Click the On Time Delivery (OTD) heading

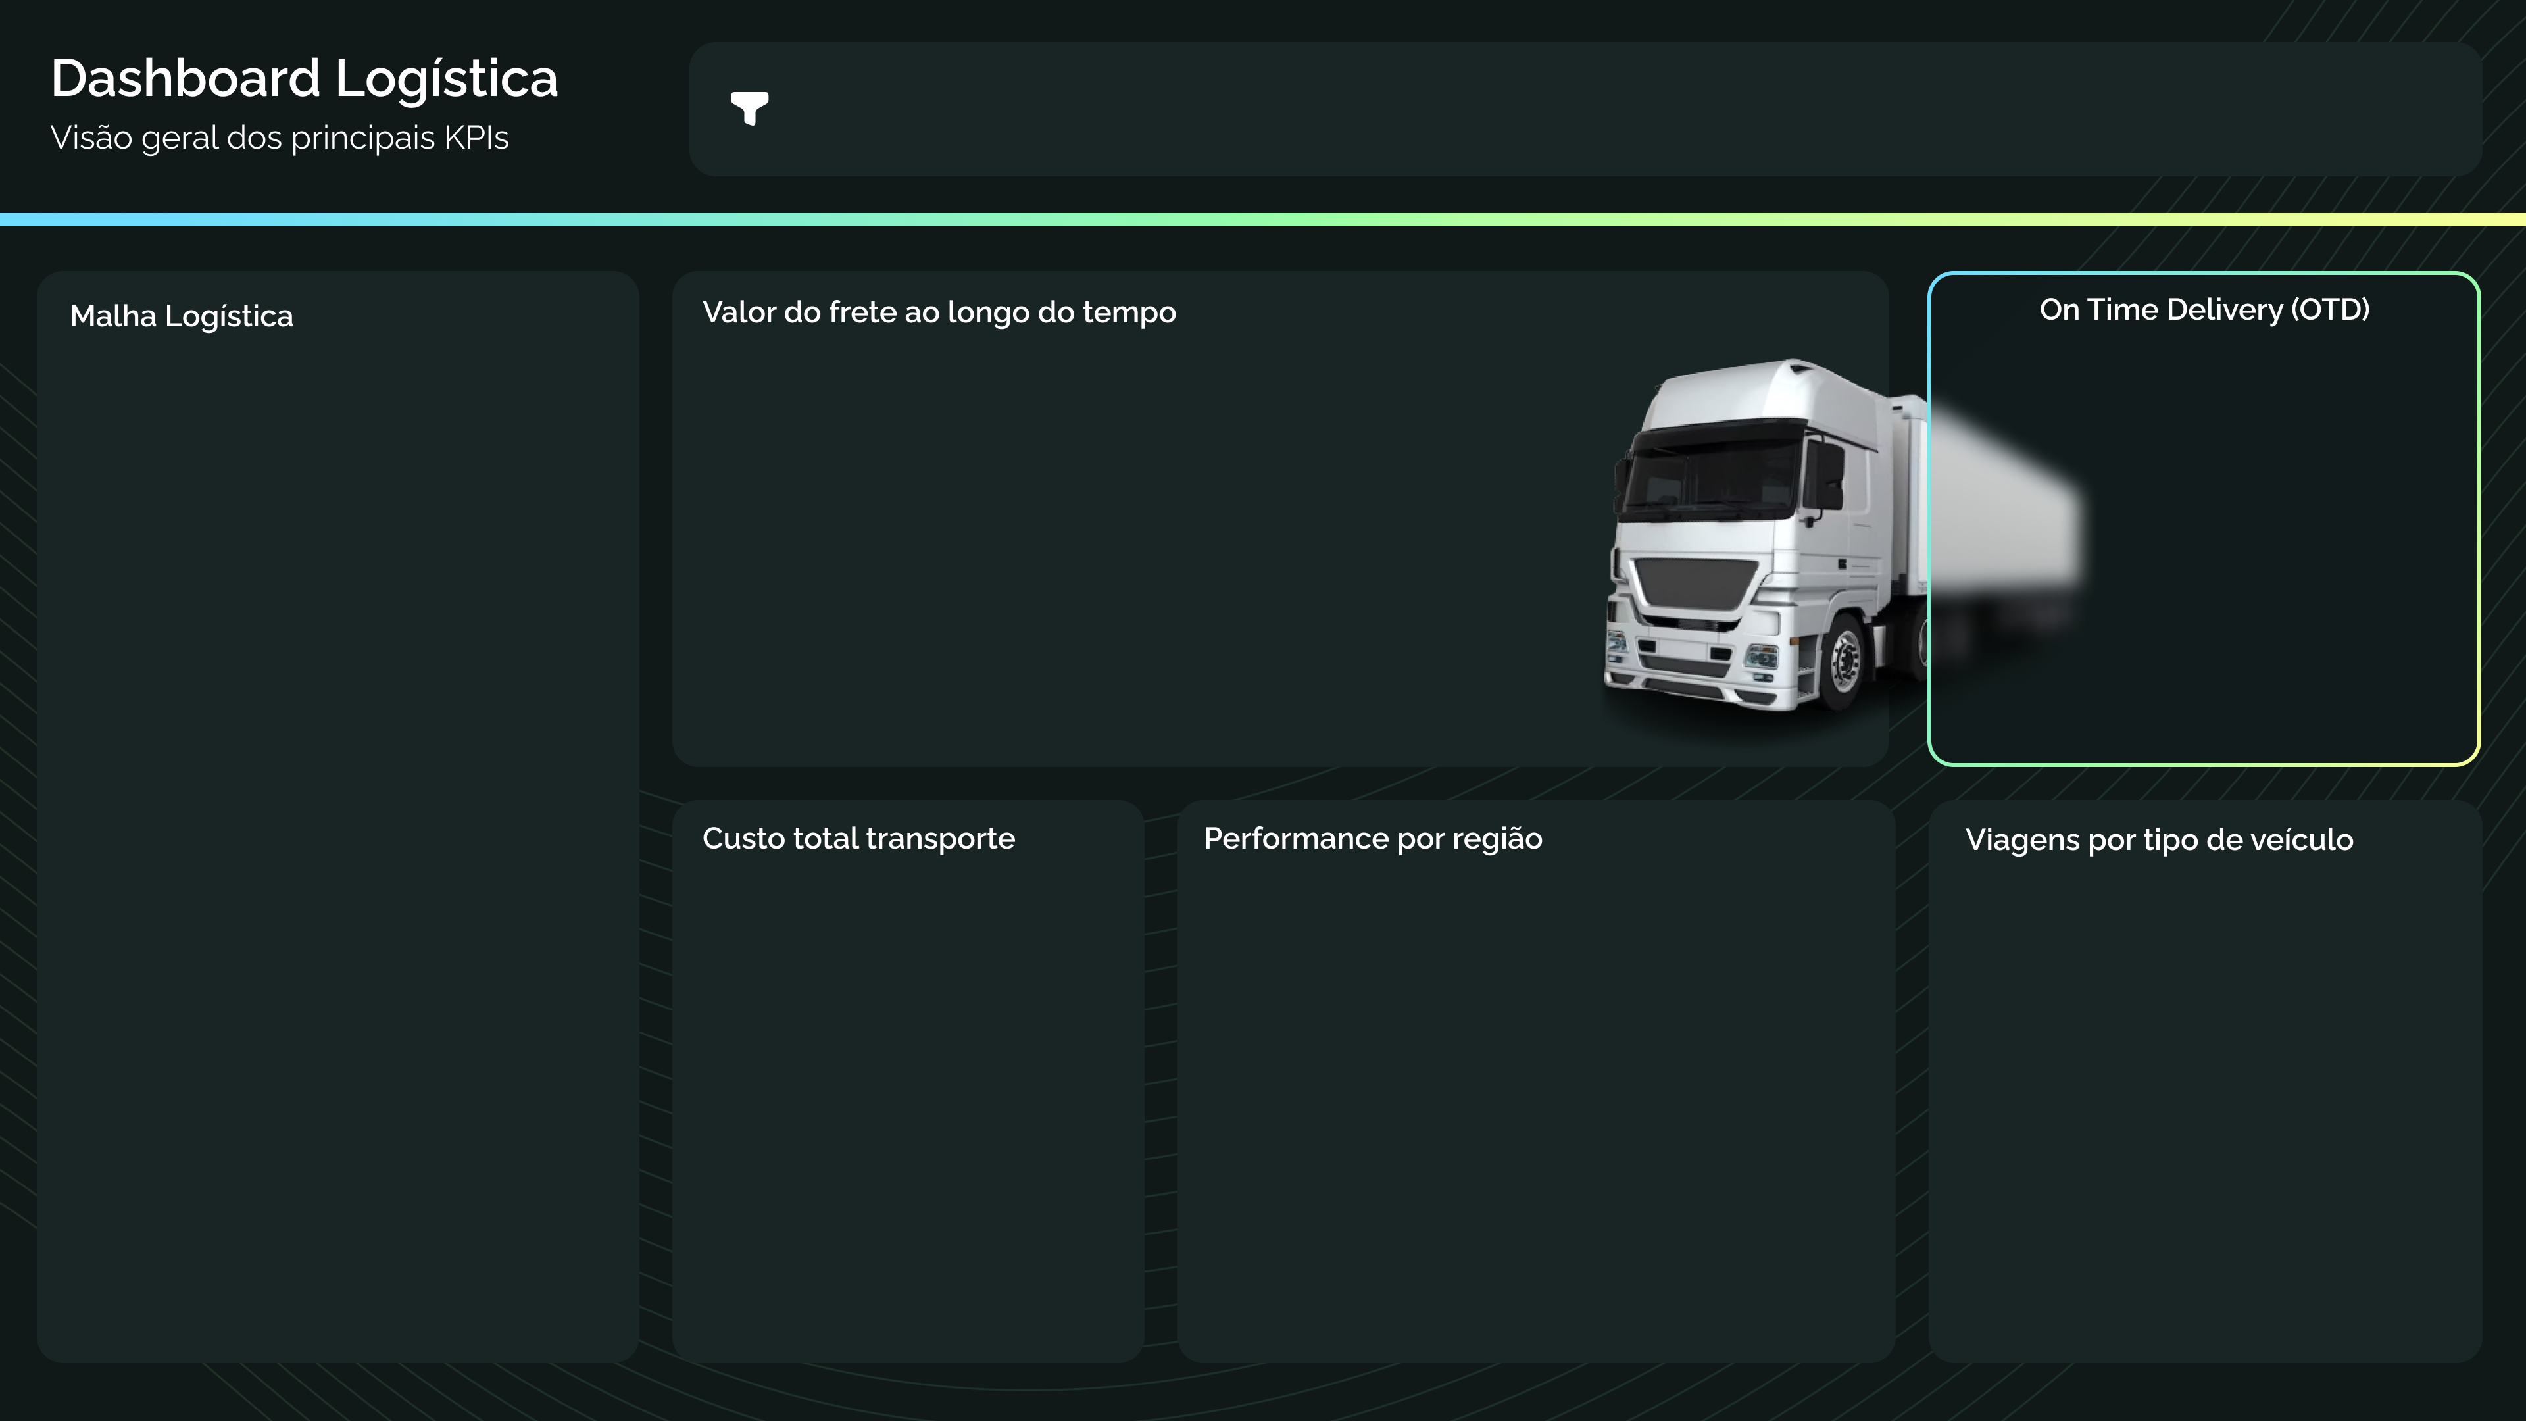click(x=2204, y=310)
